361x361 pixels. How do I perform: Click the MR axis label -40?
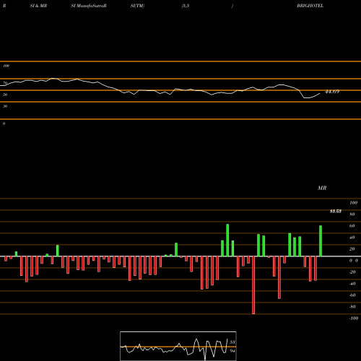click(x=352, y=284)
